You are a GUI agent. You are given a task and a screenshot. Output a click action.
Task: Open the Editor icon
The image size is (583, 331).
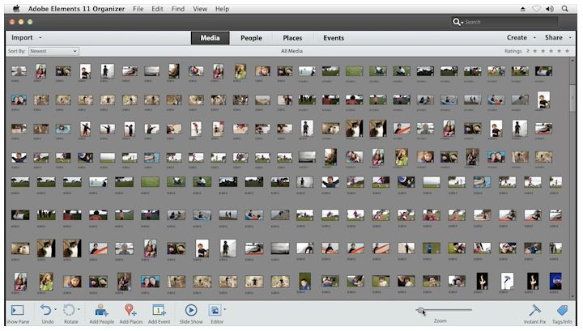215,310
